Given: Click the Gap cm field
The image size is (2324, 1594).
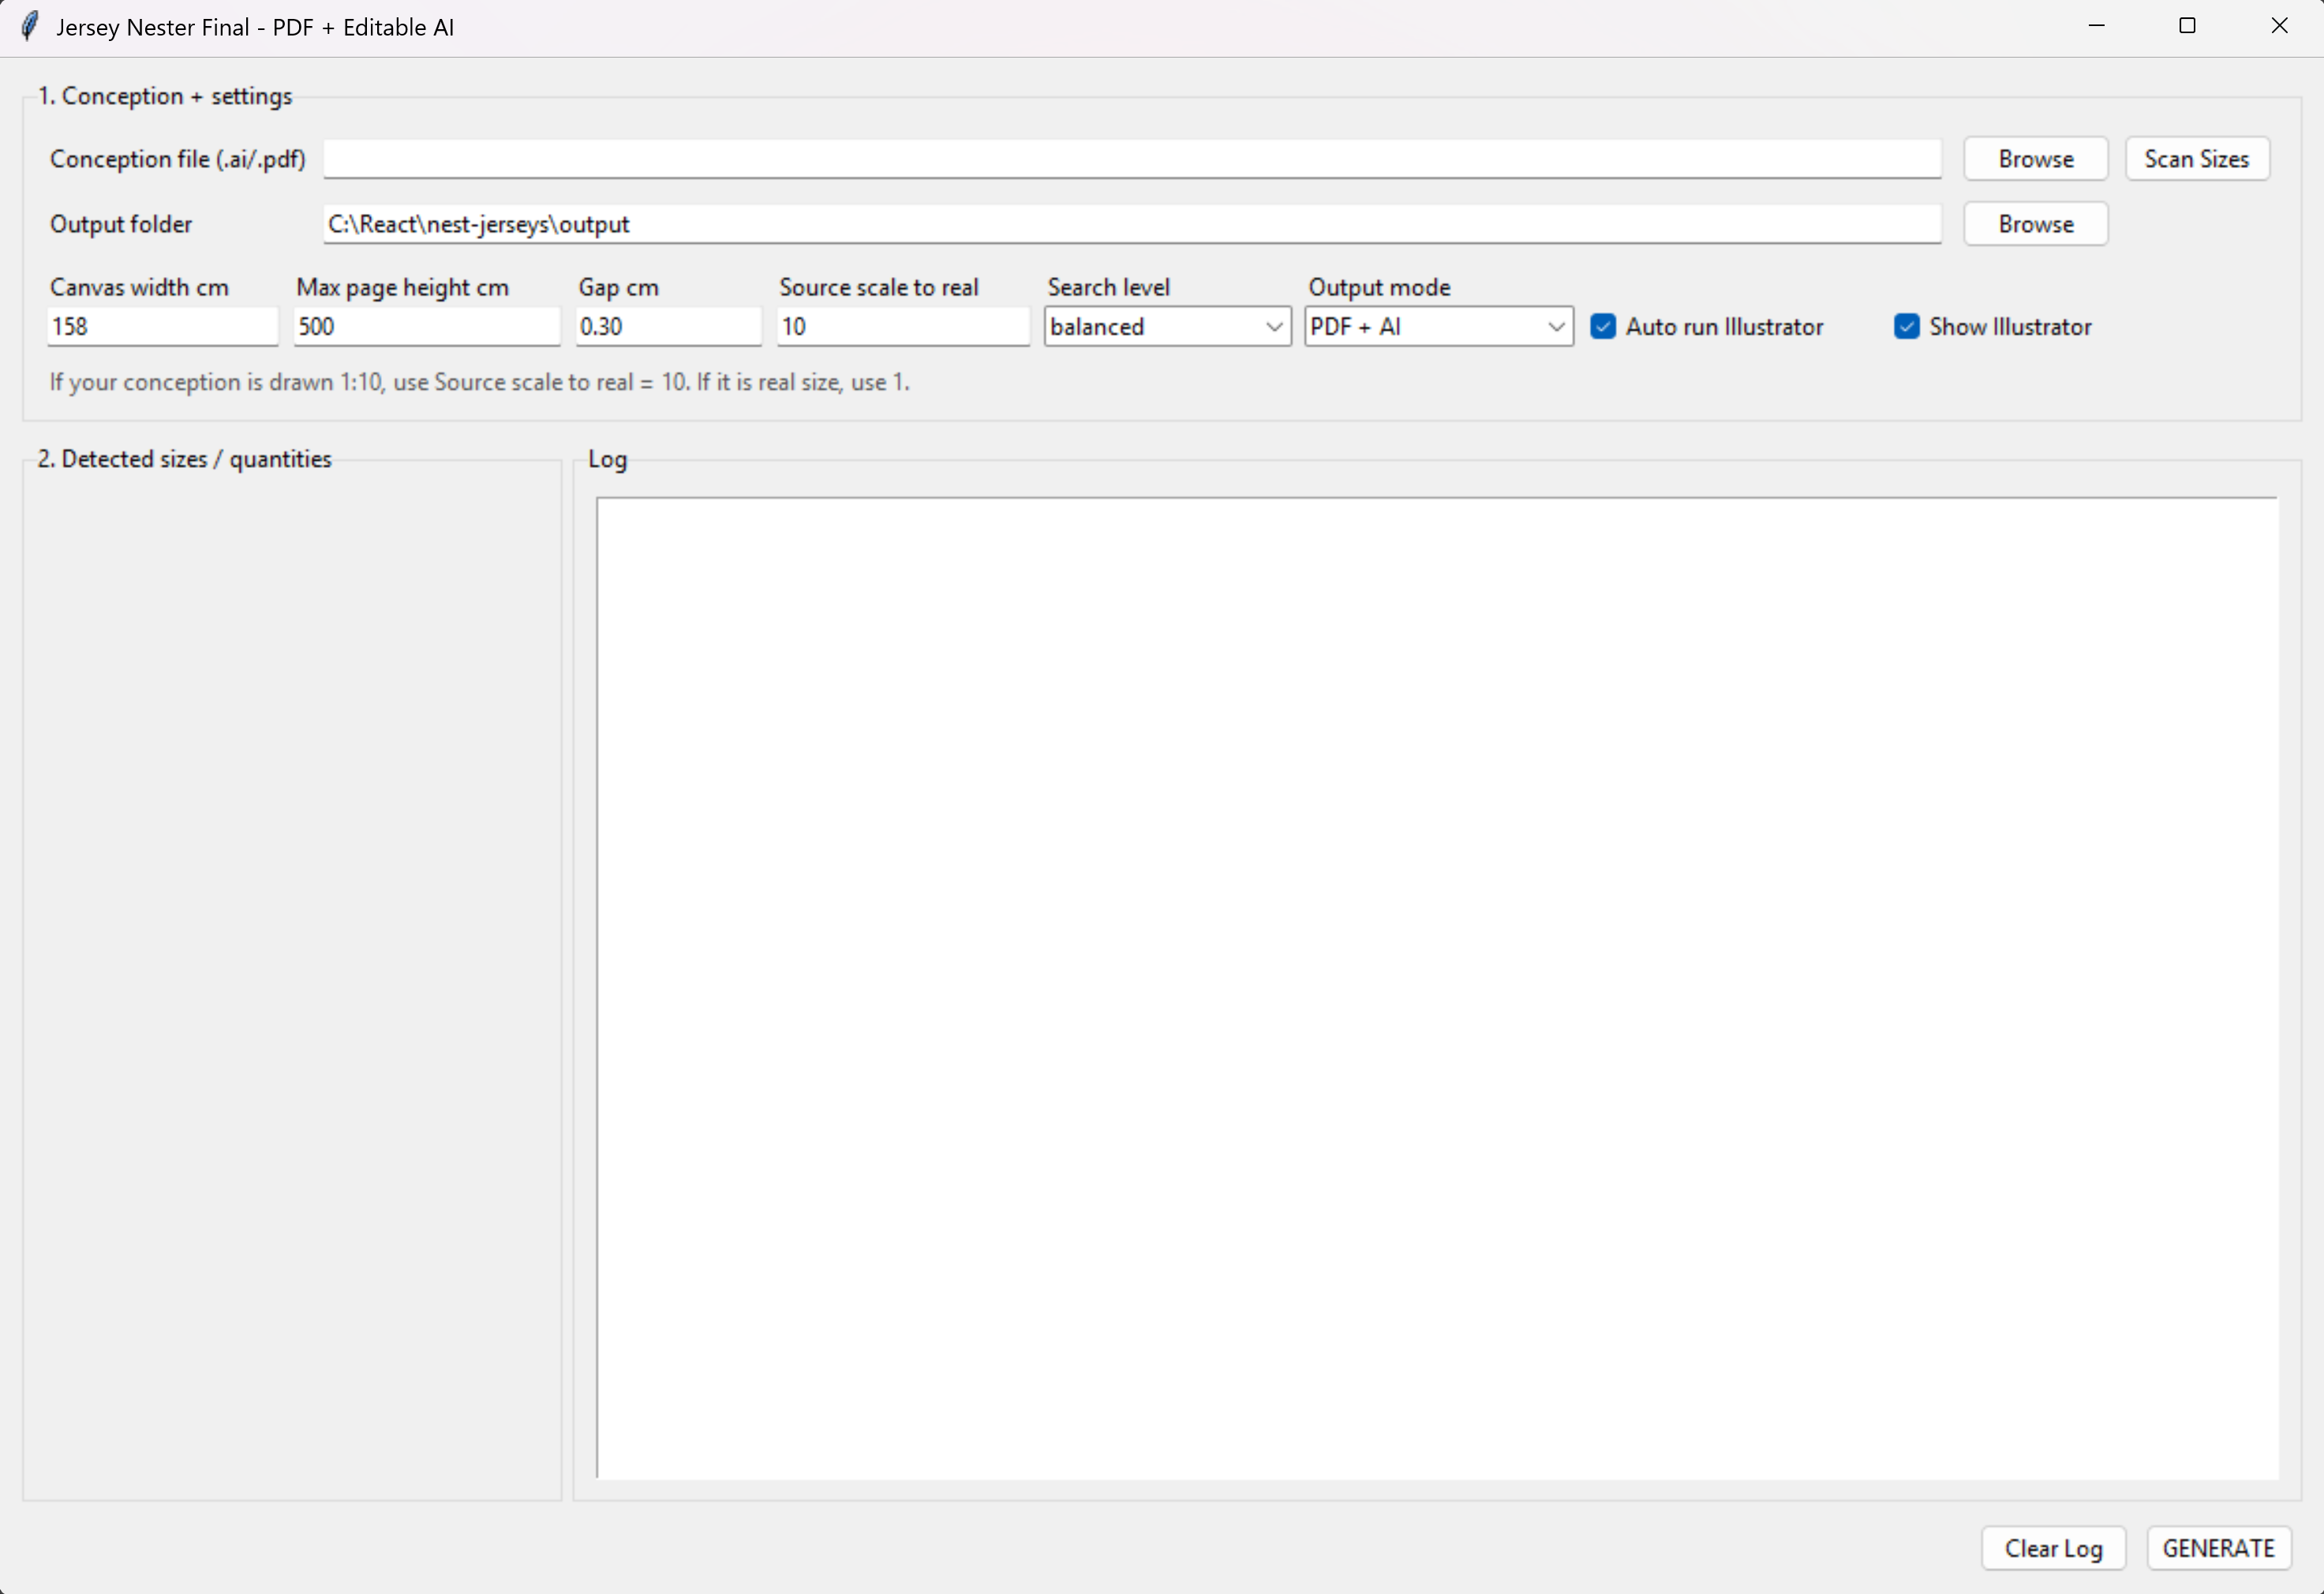Looking at the screenshot, I should (x=668, y=326).
